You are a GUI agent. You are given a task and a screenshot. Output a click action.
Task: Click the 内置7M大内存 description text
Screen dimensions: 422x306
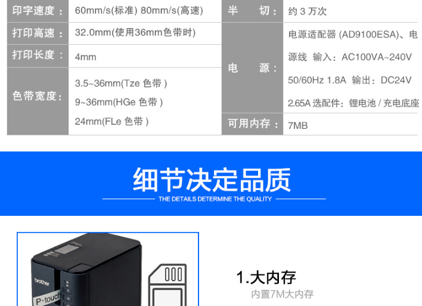pos(282,294)
